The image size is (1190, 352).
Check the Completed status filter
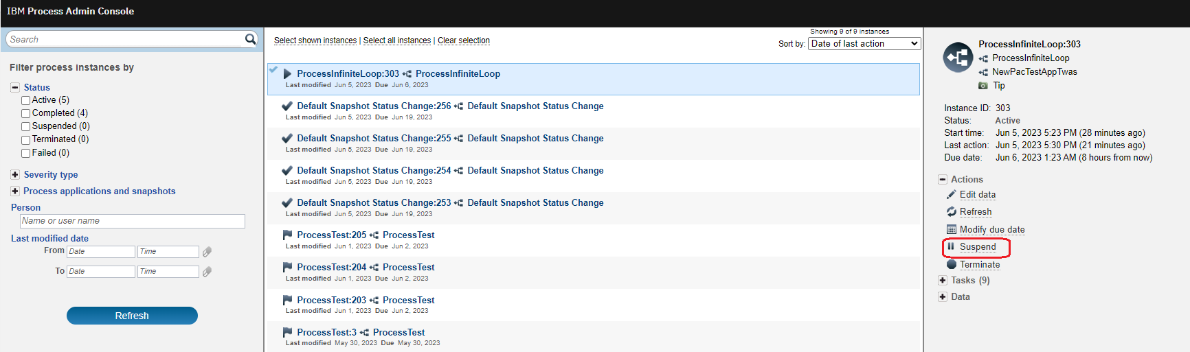point(25,113)
